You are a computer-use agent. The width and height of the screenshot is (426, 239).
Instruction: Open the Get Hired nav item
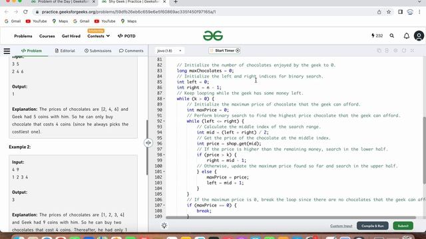tap(71, 36)
